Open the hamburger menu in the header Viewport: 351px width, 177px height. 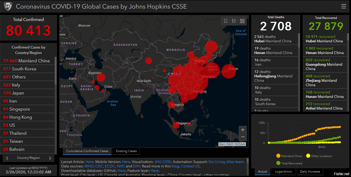point(344,6)
